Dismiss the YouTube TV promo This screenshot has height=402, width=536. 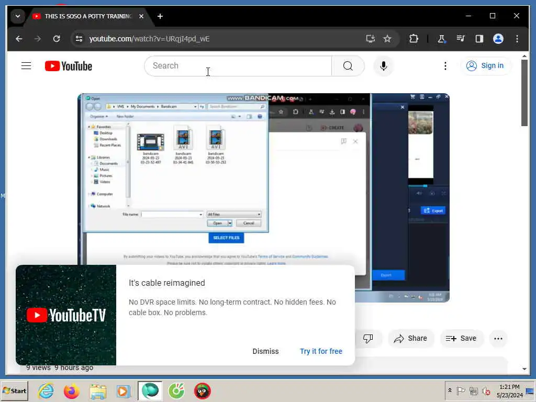(265, 351)
